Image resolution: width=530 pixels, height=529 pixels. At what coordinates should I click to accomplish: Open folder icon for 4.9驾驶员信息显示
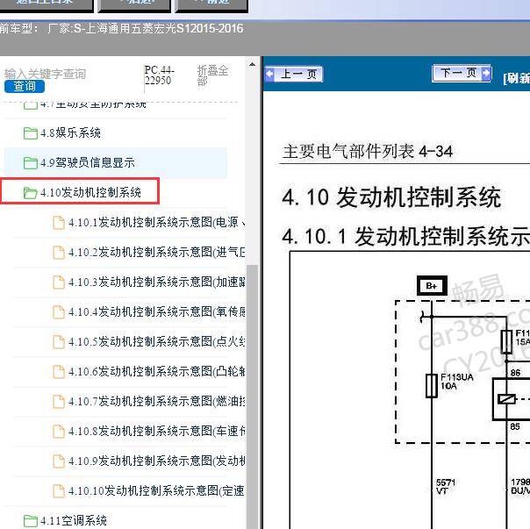tap(31, 163)
